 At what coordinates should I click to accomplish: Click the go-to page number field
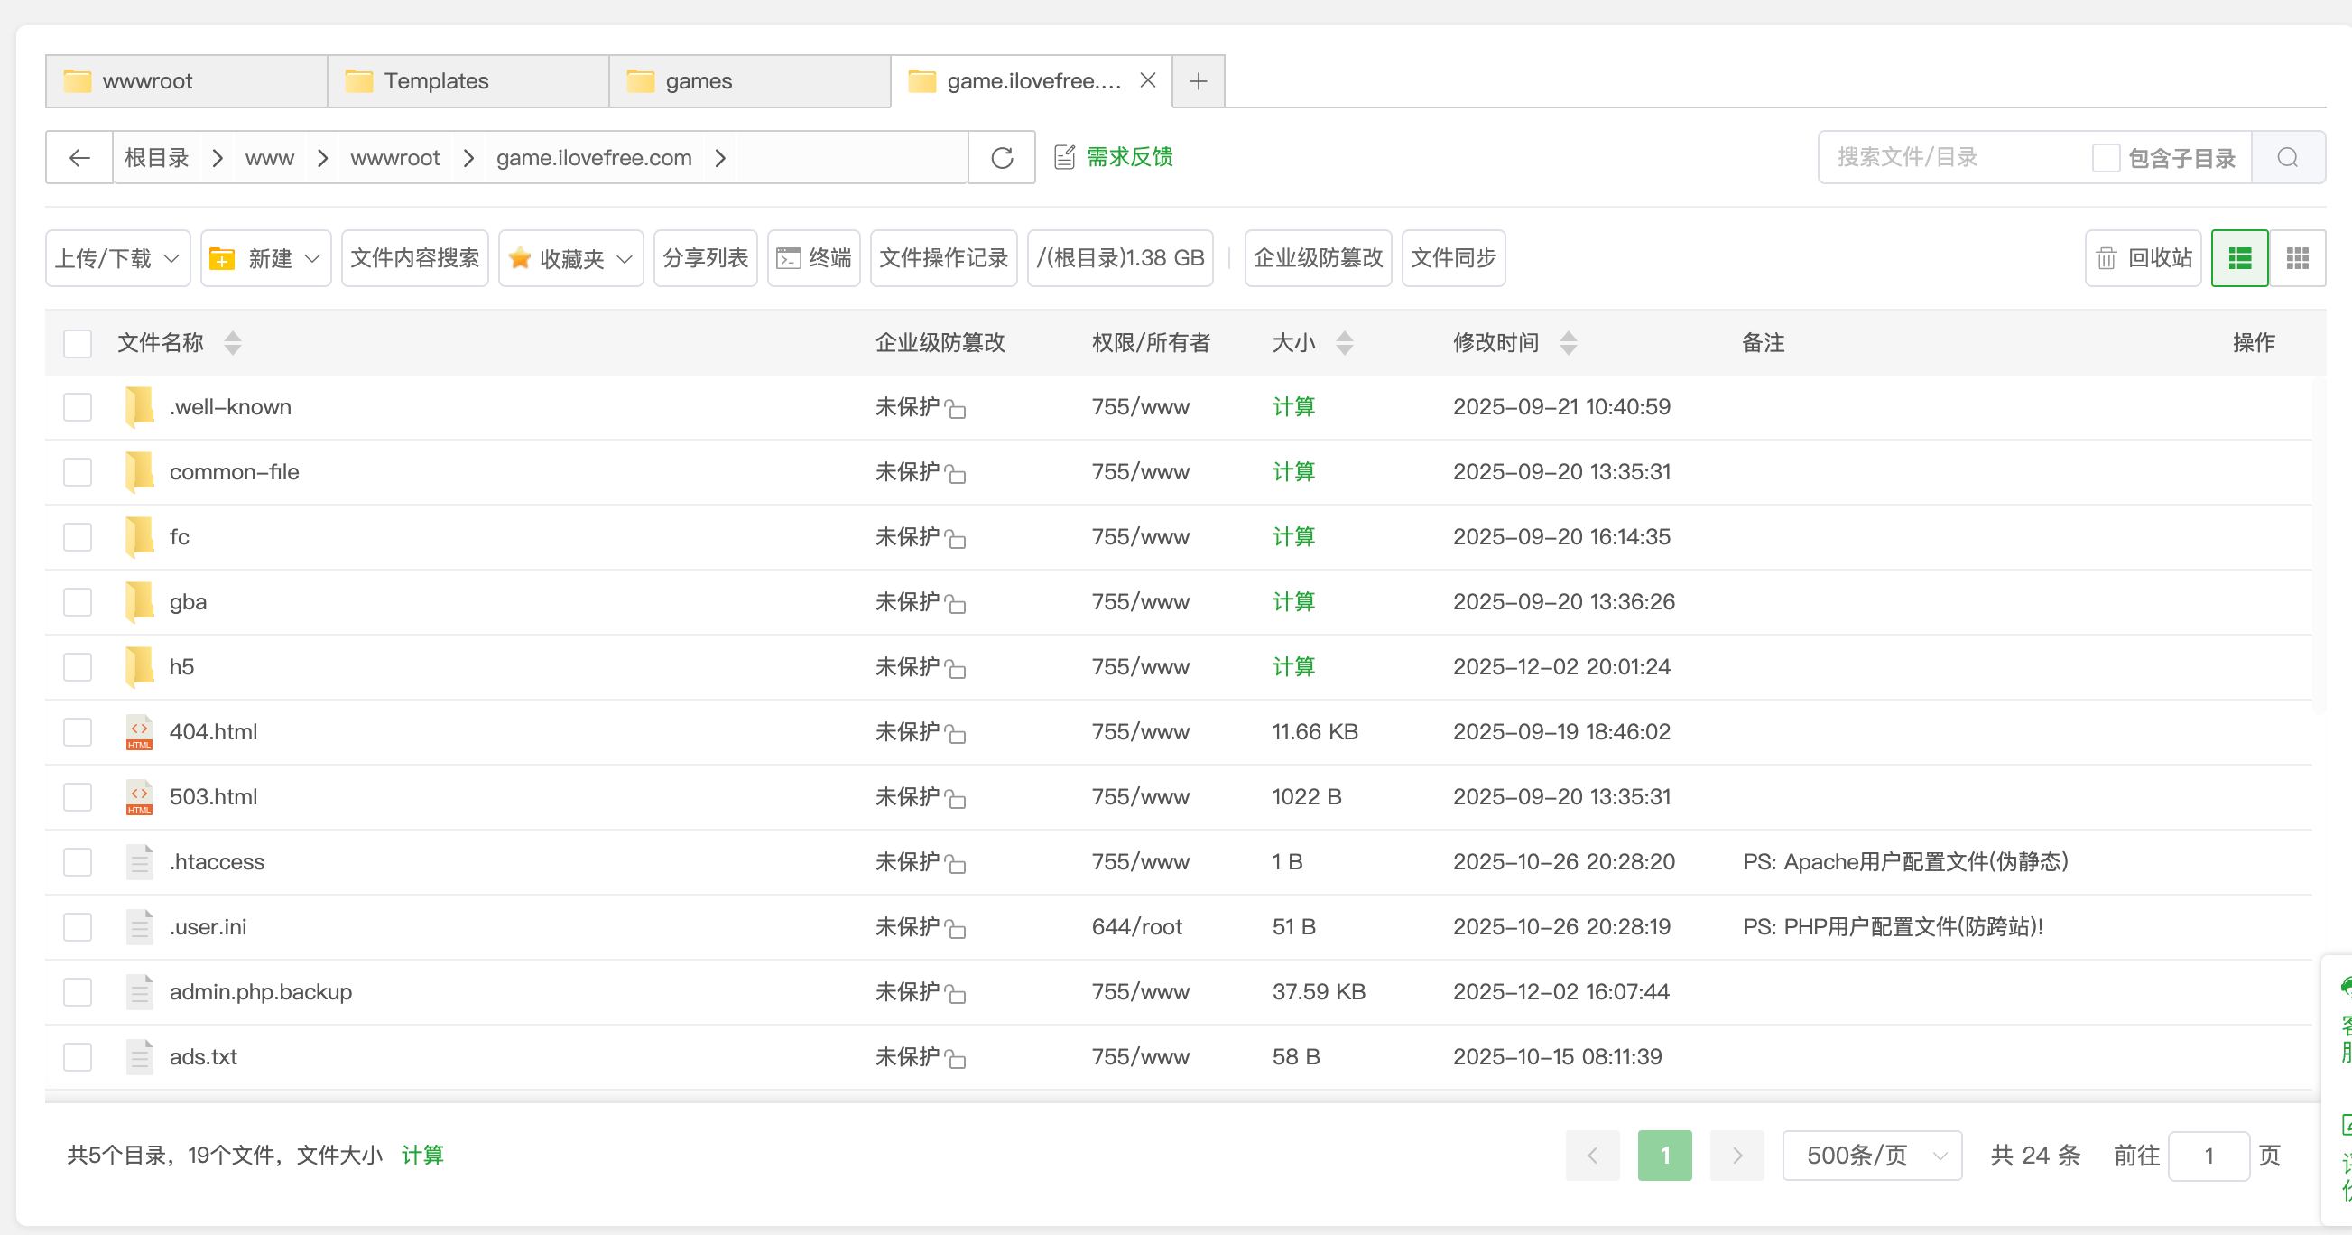(2208, 1156)
